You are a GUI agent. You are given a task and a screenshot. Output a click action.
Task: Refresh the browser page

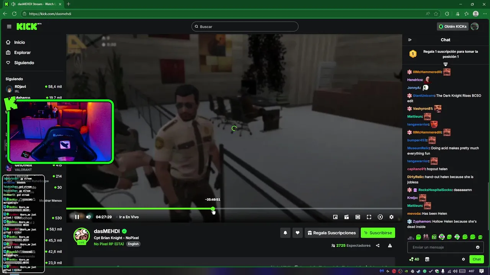(x=14, y=14)
